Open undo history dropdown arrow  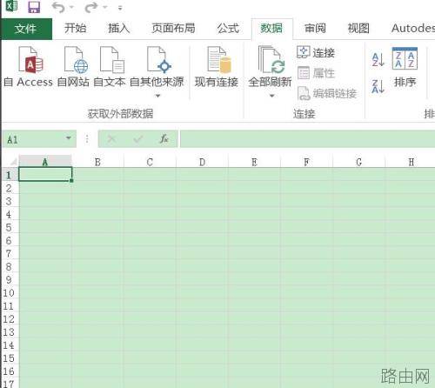(x=71, y=8)
